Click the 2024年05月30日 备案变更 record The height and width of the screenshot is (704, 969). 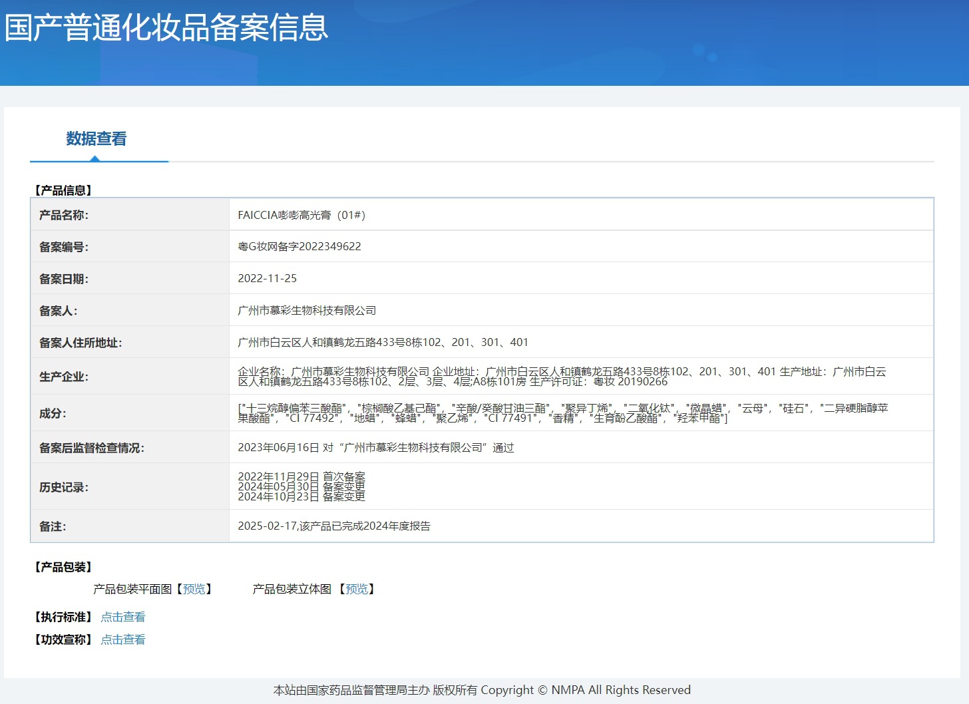click(x=301, y=486)
